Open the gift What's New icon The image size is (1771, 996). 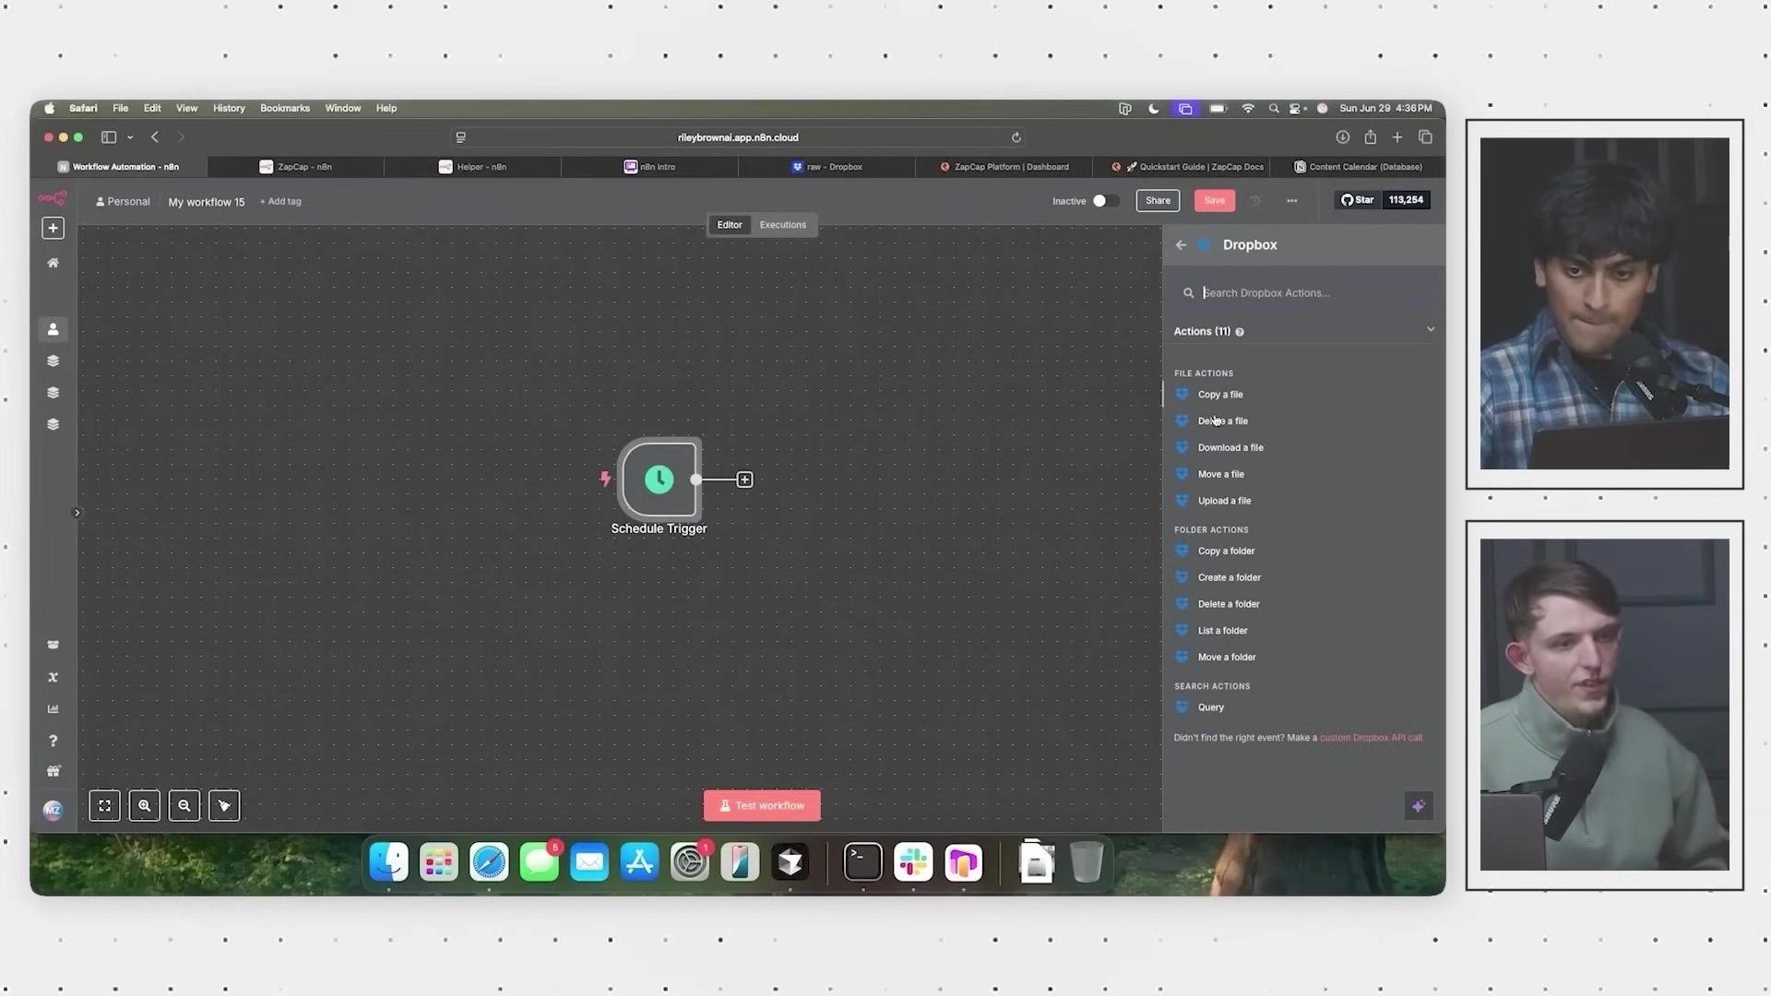53,771
